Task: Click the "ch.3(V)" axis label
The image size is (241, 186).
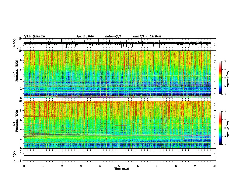Action: pos(15,156)
